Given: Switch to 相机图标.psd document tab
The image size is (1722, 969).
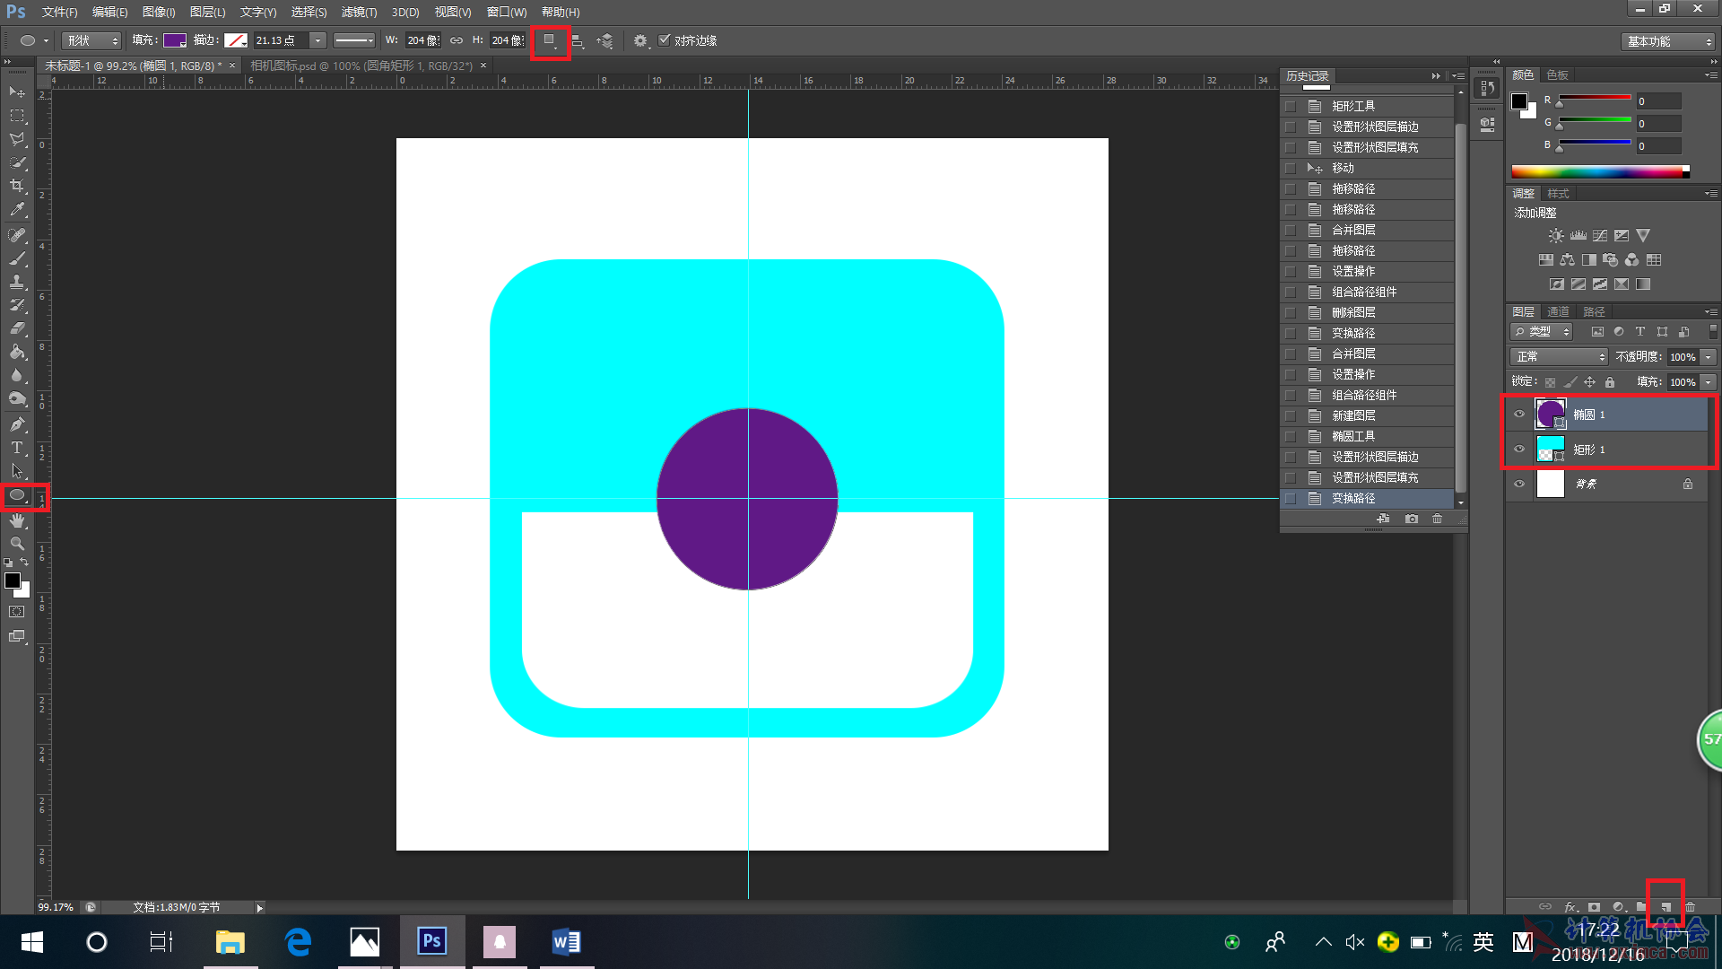Looking at the screenshot, I should coord(361,65).
